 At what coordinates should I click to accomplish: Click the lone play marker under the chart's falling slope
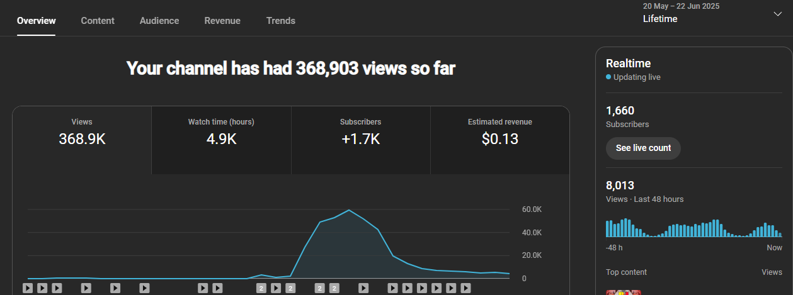(x=363, y=288)
